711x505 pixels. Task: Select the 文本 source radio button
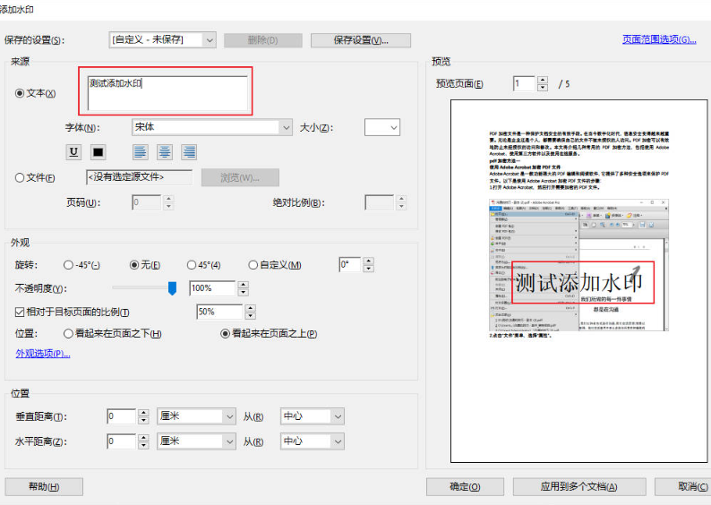20,93
